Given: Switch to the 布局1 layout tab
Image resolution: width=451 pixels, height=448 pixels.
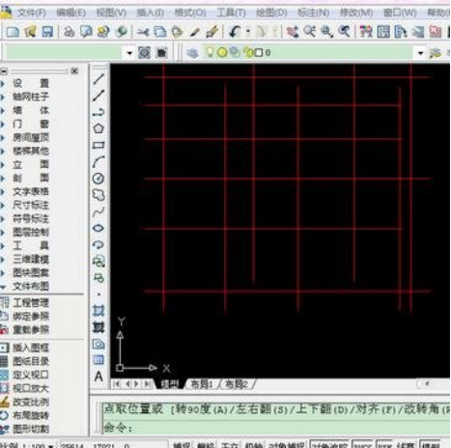Looking at the screenshot, I should [x=202, y=384].
